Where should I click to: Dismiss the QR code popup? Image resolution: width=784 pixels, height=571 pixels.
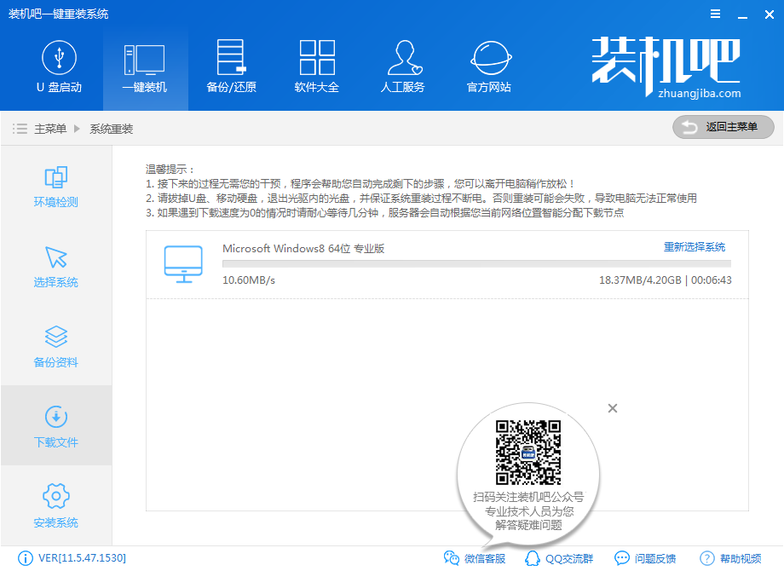[612, 408]
